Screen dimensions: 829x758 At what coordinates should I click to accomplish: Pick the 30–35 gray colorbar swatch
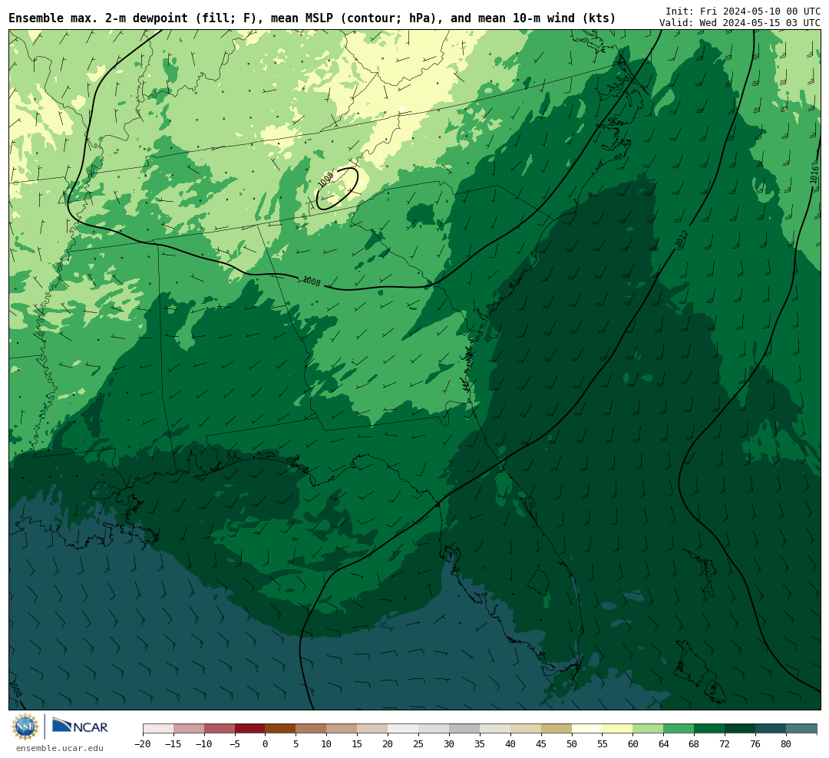point(464,729)
